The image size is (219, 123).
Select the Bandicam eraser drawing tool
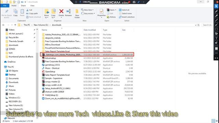pyautogui.click(x=216, y=43)
